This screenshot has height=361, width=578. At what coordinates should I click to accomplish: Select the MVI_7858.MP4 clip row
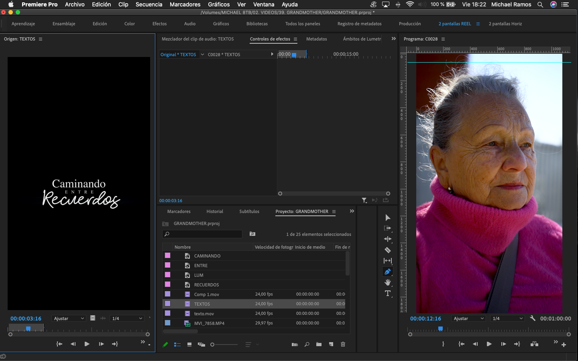click(x=254, y=323)
